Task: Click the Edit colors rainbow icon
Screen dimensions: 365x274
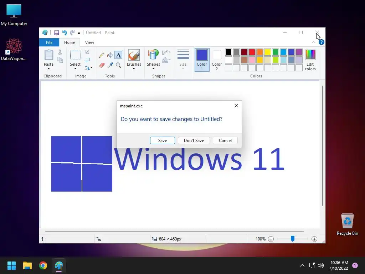Action: pos(310,55)
